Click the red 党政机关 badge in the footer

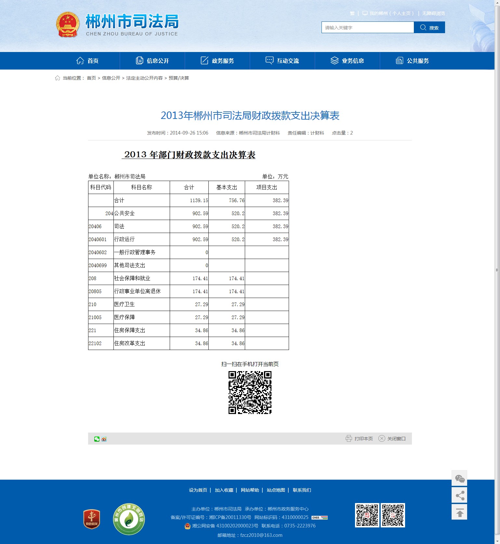[92, 519]
